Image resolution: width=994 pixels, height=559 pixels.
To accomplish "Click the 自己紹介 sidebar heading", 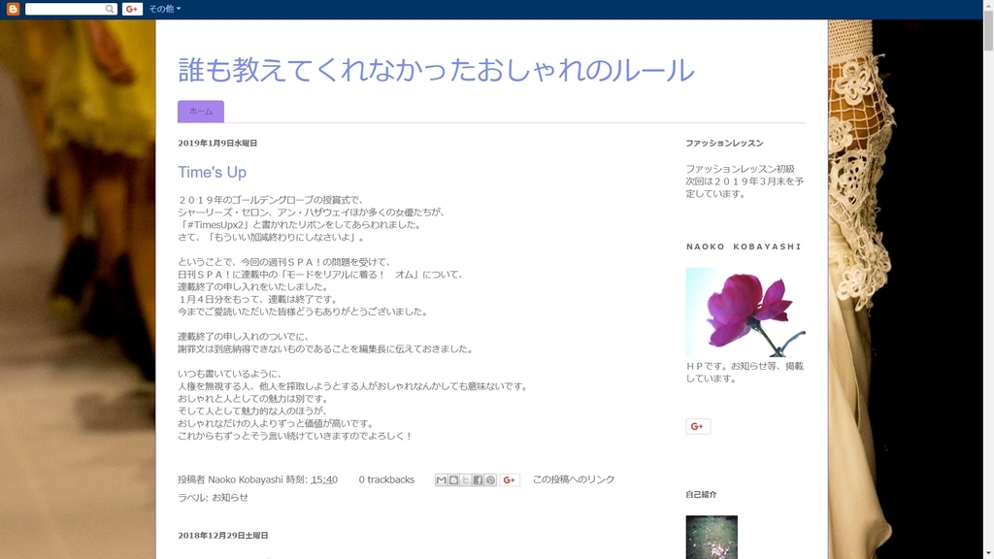I will pos(701,494).
